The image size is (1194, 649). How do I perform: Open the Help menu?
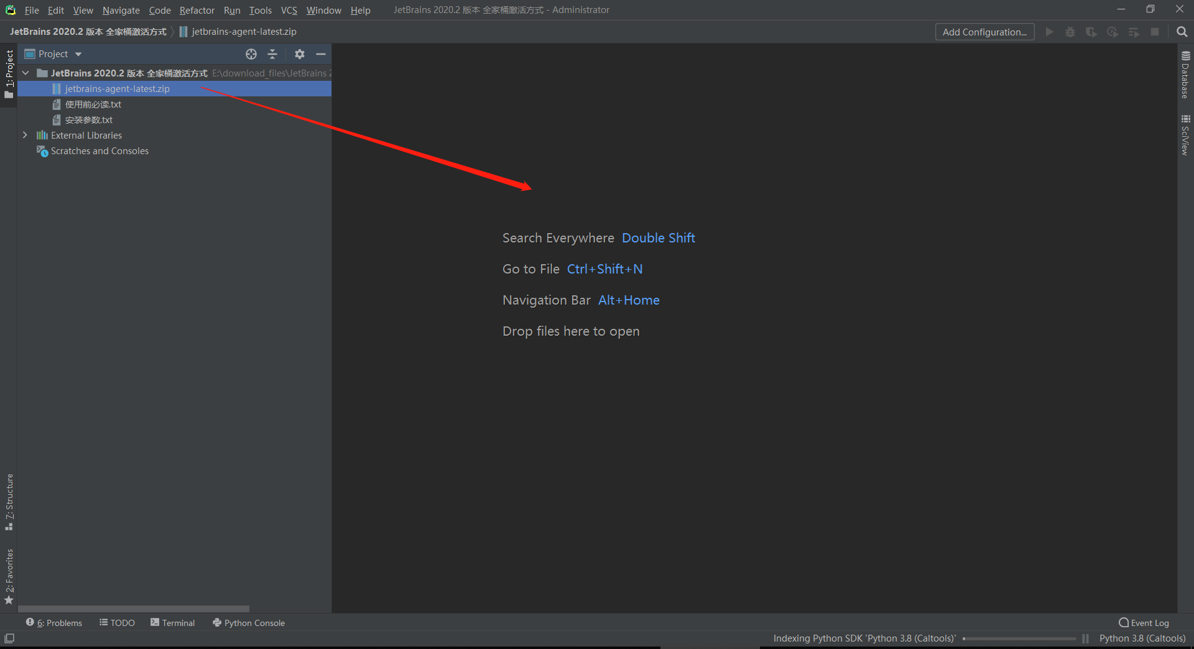click(x=361, y=10)
